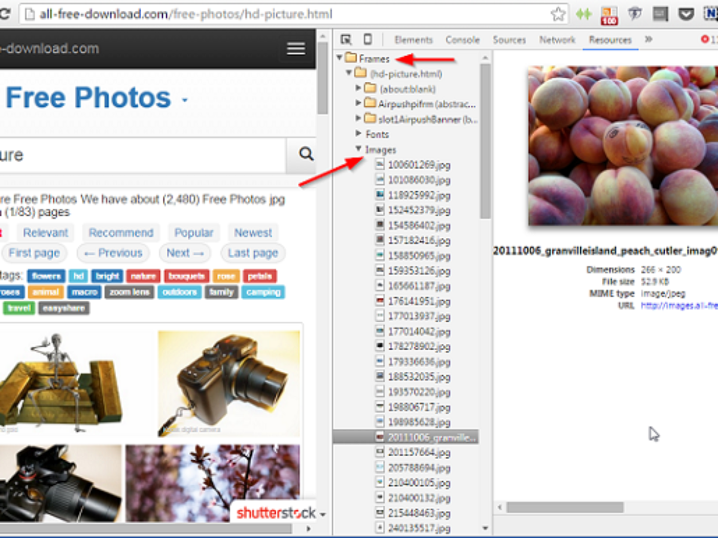Image resolution: width=718 pixels, height=538 pixels.
Task: Jump to the Last page
Action: click(x=253, y=253)
